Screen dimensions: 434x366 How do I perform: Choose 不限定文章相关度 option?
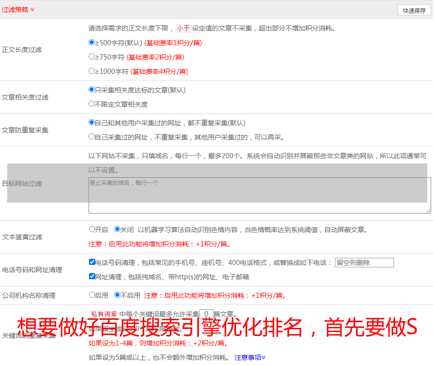(x=92, y=104)
